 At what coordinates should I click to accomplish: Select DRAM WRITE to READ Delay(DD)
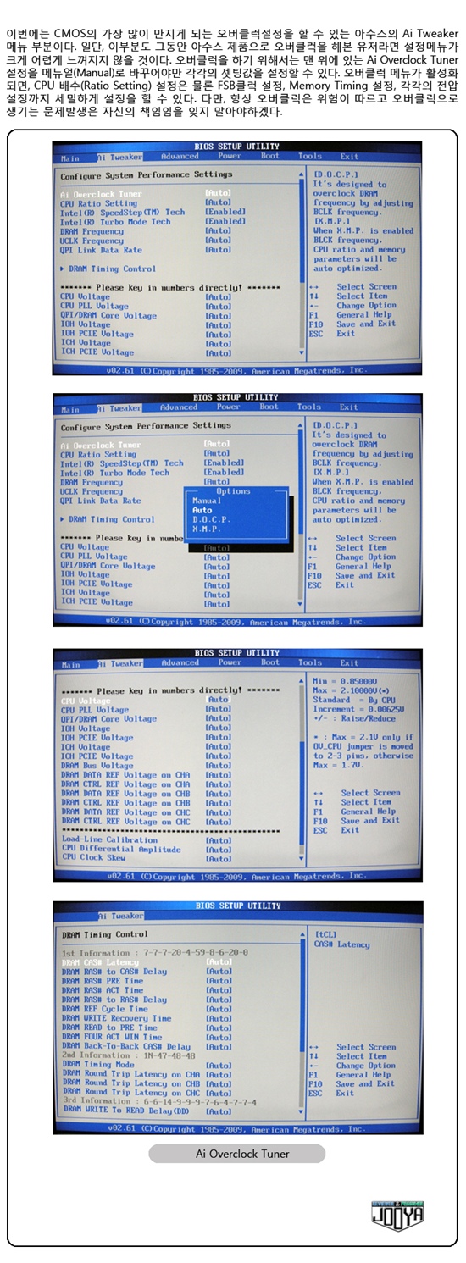tap(146, 1111)
